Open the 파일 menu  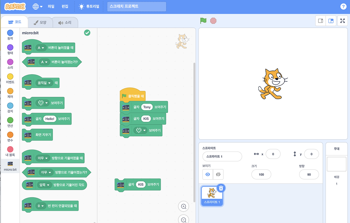point(51,7)
